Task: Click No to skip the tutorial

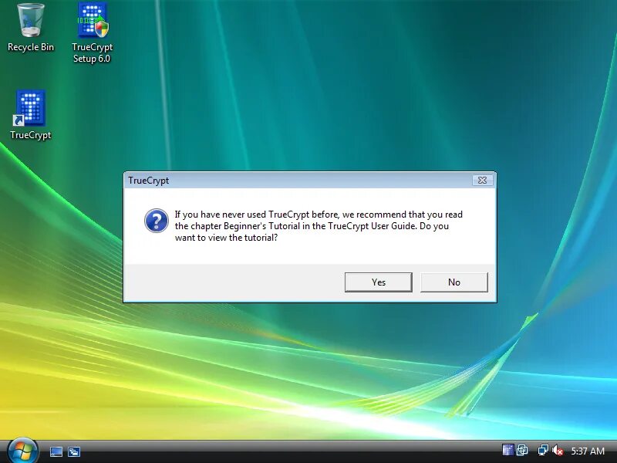Action: (x=454, y=282)
